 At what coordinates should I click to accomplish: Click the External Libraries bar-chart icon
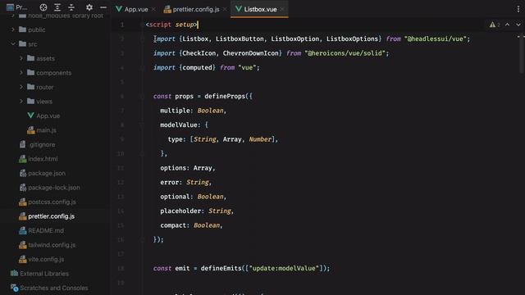(15, 273)
